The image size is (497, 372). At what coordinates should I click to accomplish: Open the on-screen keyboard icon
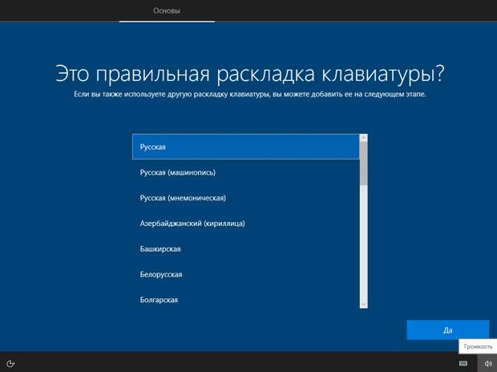463,363
